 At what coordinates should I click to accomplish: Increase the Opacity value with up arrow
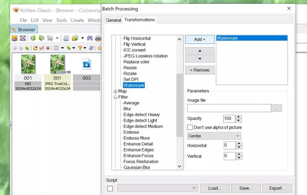[239, 117]
